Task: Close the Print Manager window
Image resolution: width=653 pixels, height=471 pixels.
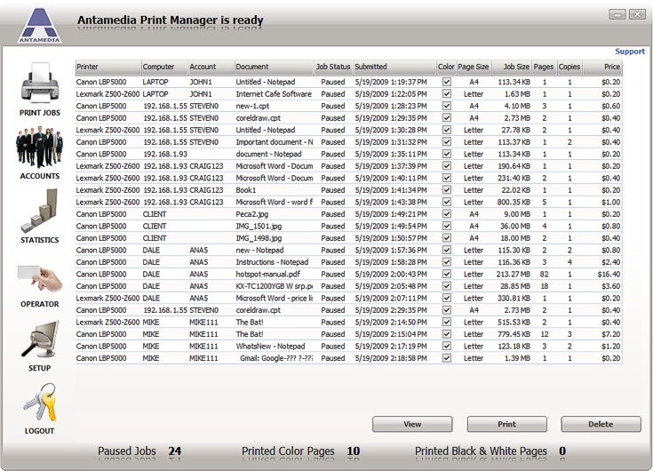Action: coord(637,14)
